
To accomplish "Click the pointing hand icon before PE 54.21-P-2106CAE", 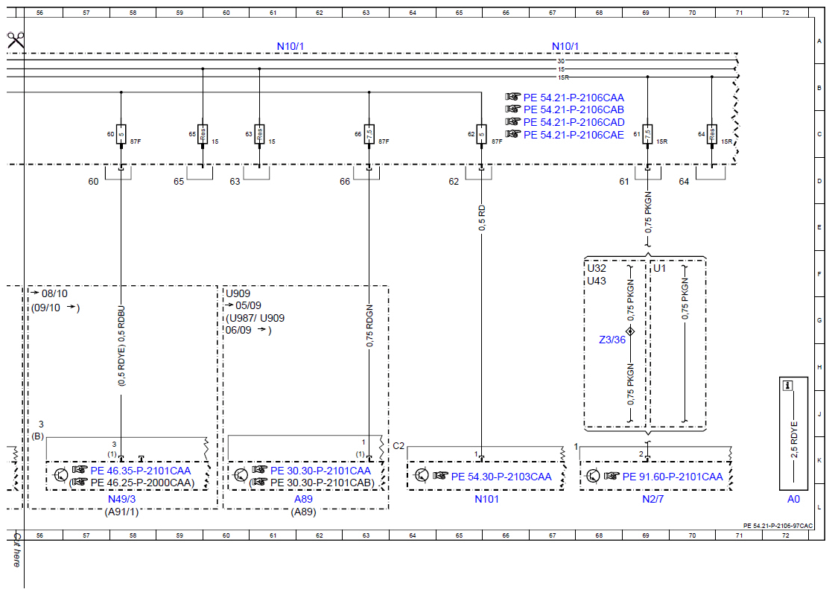I will [x=512, y=134].
